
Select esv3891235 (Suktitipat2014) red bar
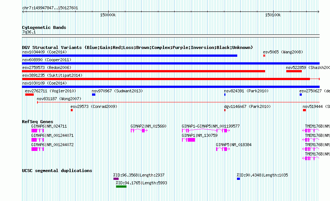[171, 79]
